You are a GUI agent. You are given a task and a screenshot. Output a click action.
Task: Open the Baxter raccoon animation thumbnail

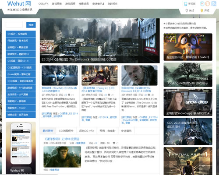(188, 47)
